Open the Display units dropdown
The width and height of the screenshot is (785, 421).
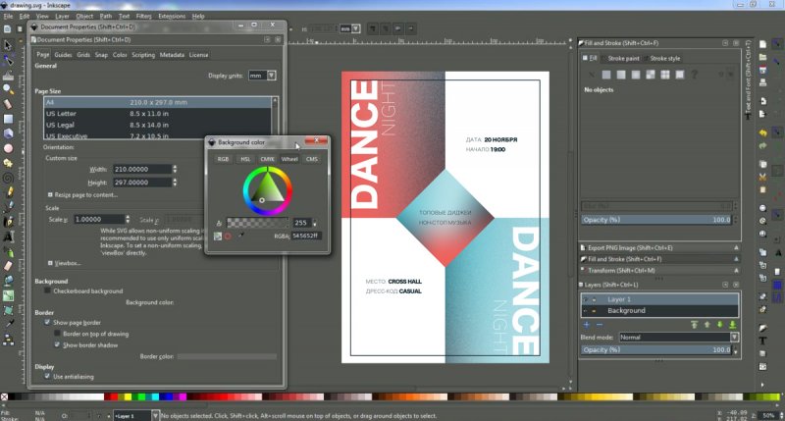tap(262, 75)
